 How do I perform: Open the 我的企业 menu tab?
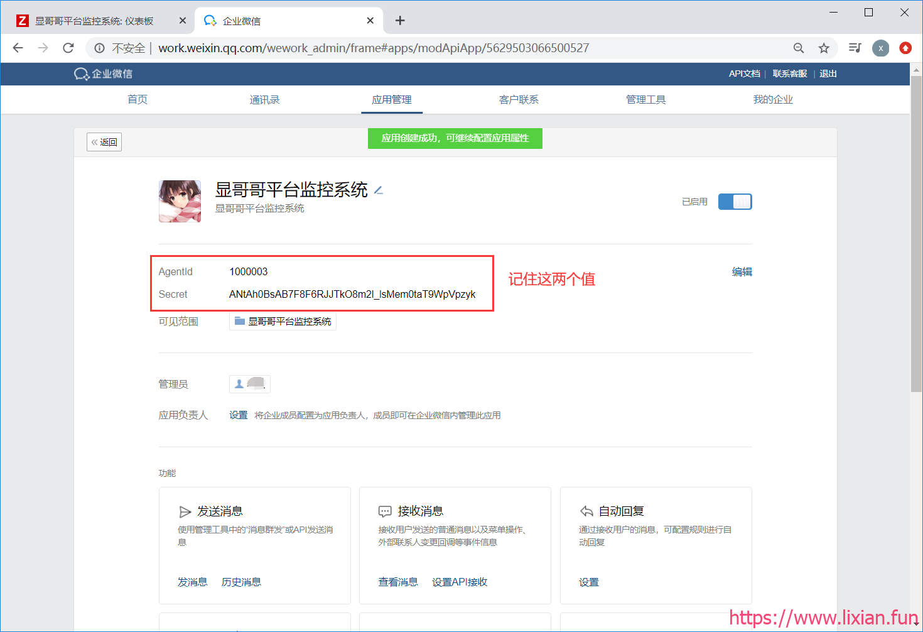(773, 100)
